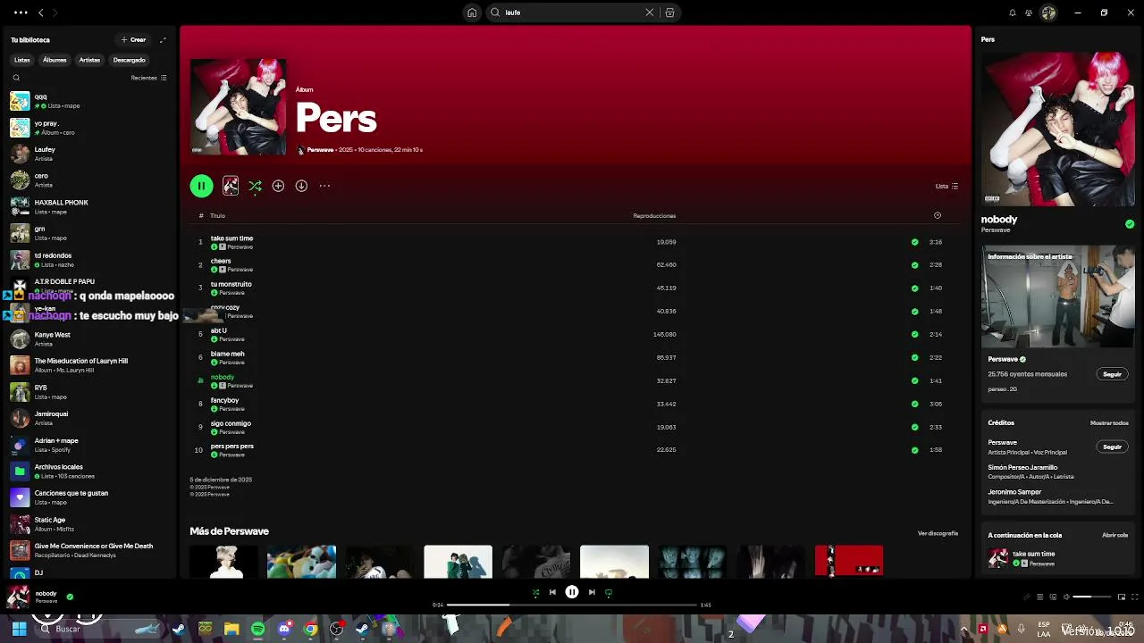Adjust the volume slider
Screen dimensions: 1144x643
[x=1092, y=597]
